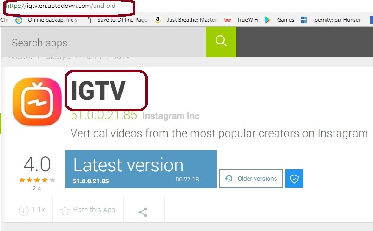Open the IGTV app icon
Viewport: 373px width, 231px height.
(x=37, y=101)
